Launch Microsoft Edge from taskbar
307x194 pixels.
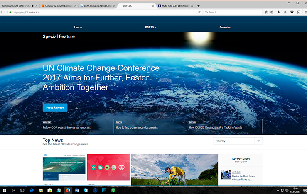32,190
